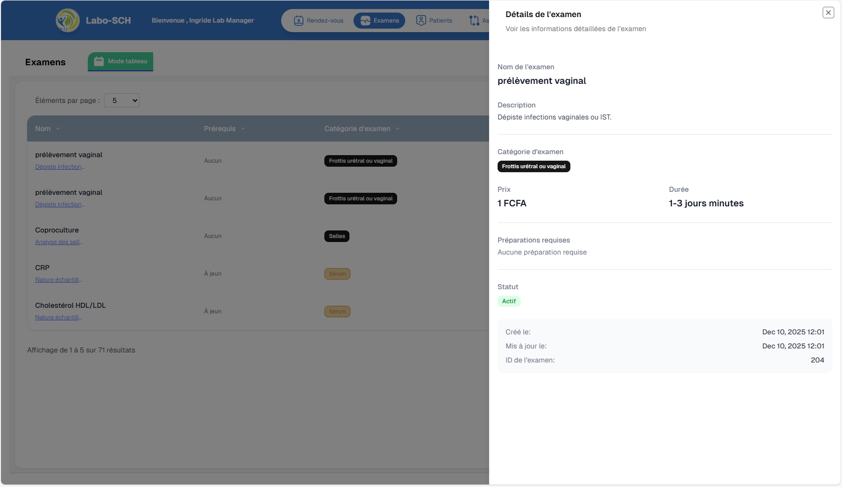The image size is (842, 487).
Task: Click the Rendez-vous calendar icon
Action: [299, 21]
